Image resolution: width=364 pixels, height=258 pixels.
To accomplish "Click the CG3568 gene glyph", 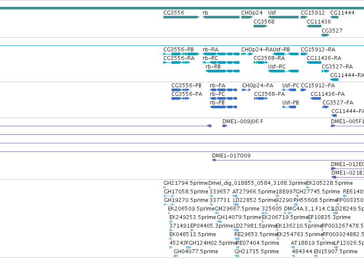I will coord(260,26).
